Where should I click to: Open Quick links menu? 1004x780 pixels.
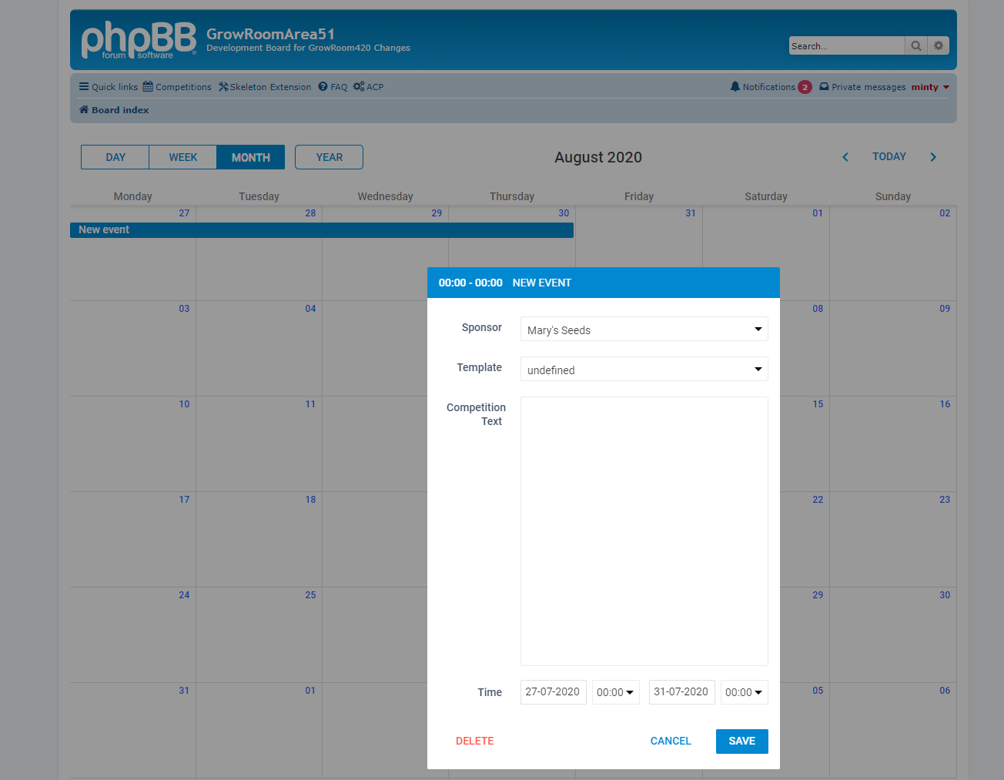pyautogui.click(x=109, y=87)
